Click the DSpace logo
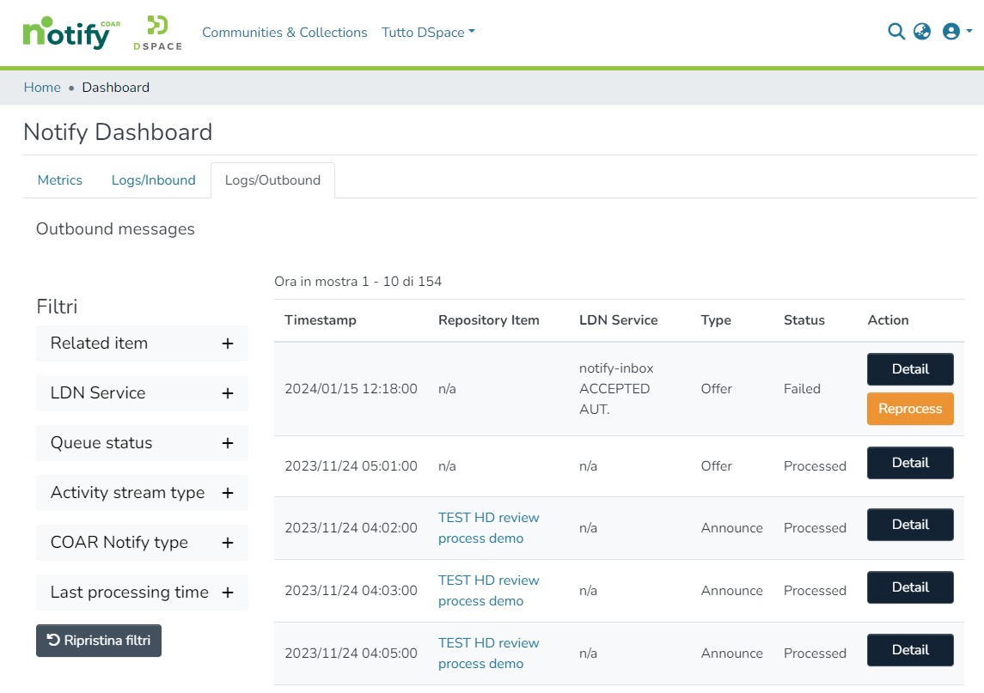This screenshot has height=693, width=984. (157, 33)
